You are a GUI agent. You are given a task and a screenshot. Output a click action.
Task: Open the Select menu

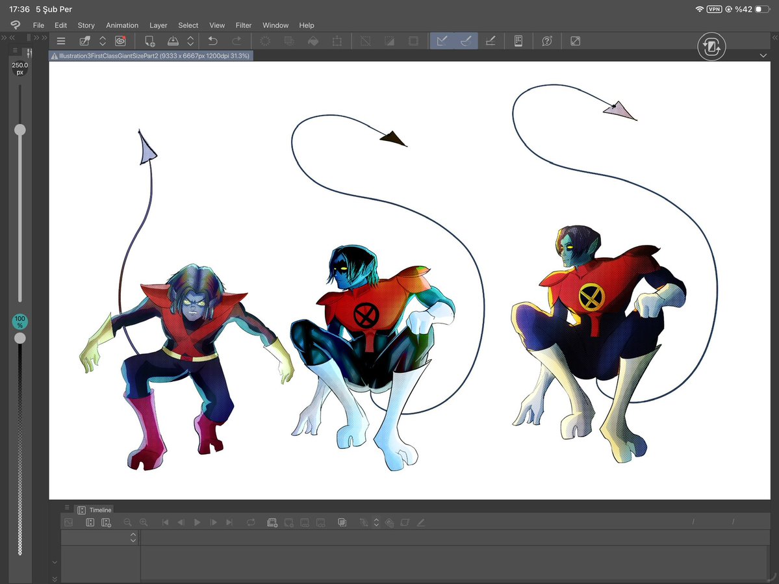(188, 25)
